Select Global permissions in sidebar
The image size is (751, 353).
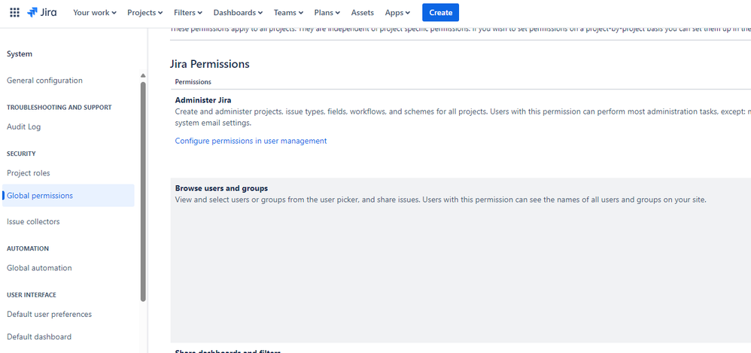coord(68,196)
